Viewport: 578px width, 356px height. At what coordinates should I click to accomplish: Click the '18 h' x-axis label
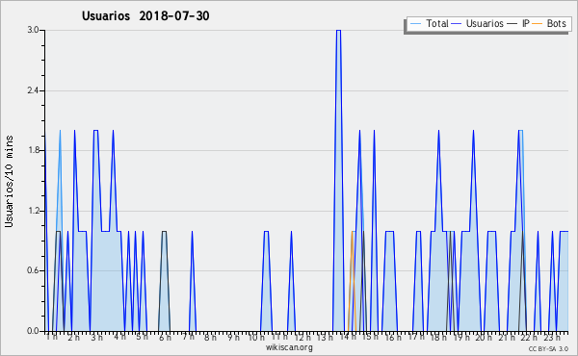[x=438, y=337]
